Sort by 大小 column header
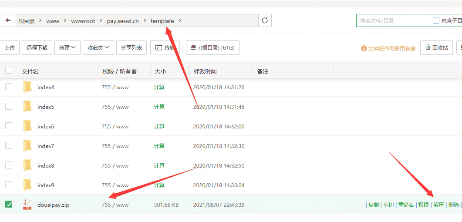The image size is (462, 222). pos(160,71)
